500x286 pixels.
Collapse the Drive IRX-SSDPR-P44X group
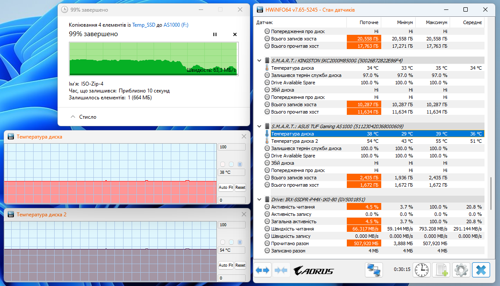coord(259,200)
